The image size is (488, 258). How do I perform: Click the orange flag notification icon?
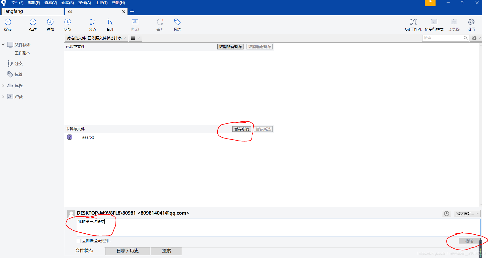pyautogui.click(x=430, y=3)
